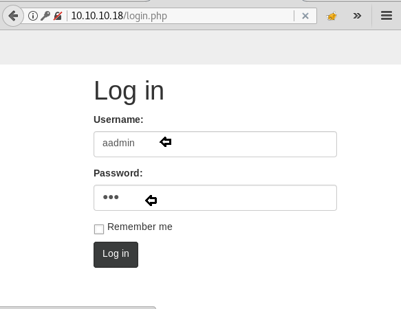Click the key icon in address bar

45,16
